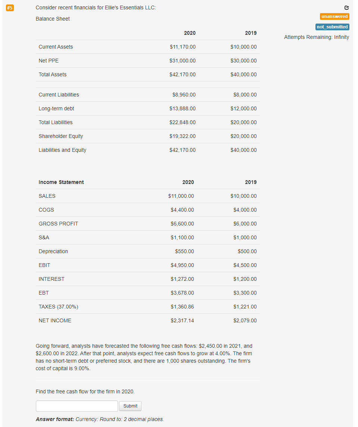Select the EBIT value $4,950.00
Viewport: 358px width, 427px height.
(x=183, y=265)
